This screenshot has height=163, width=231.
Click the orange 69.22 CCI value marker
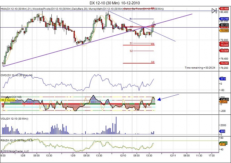coord(224,102)
